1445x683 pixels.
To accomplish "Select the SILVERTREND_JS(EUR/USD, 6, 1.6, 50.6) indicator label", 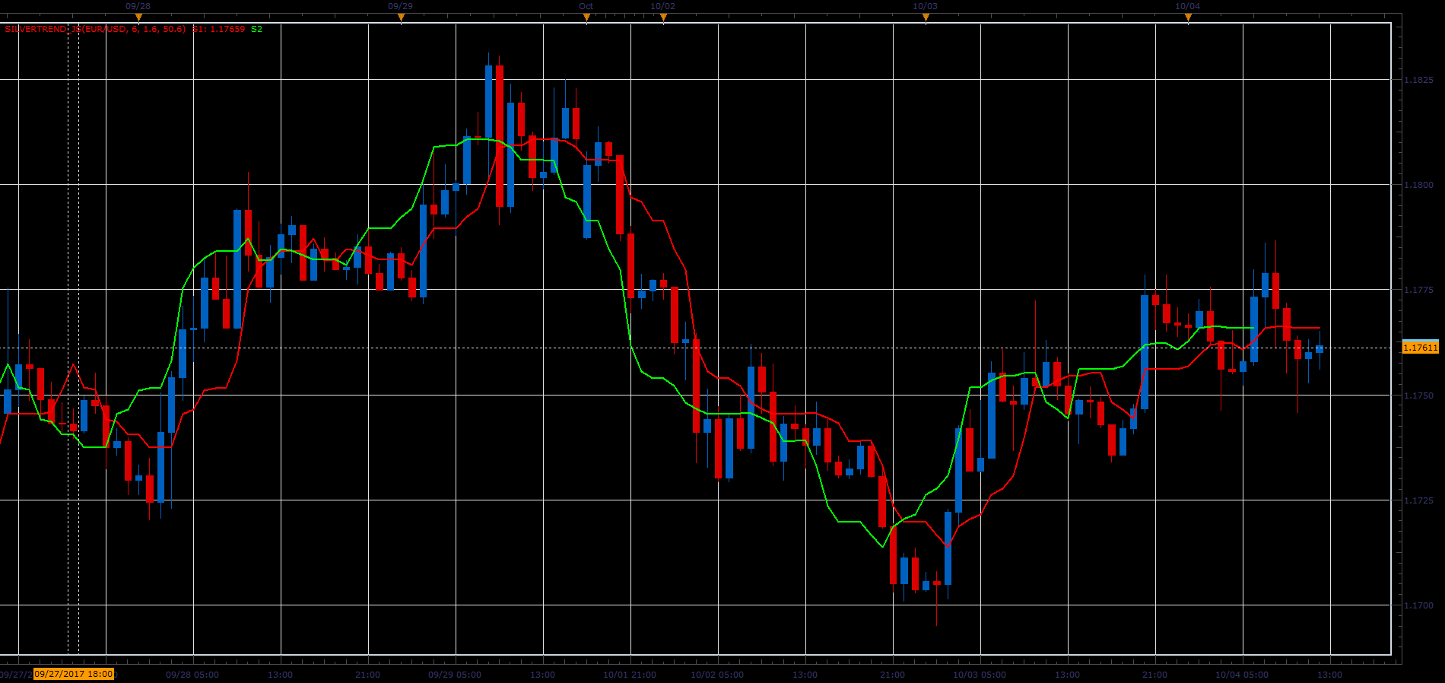I will click(95, 29).
